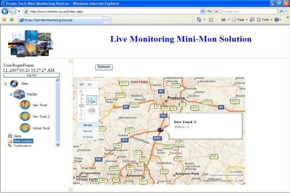The image size is (290, 193).
Task: Click the Actual Truck icon
Action: pos(25,128)
